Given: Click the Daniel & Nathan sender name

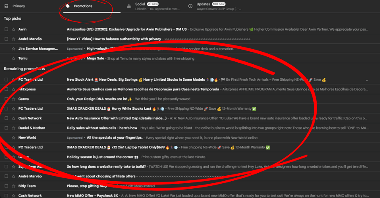Looking at the screenshot, I should tap(32, 128).
